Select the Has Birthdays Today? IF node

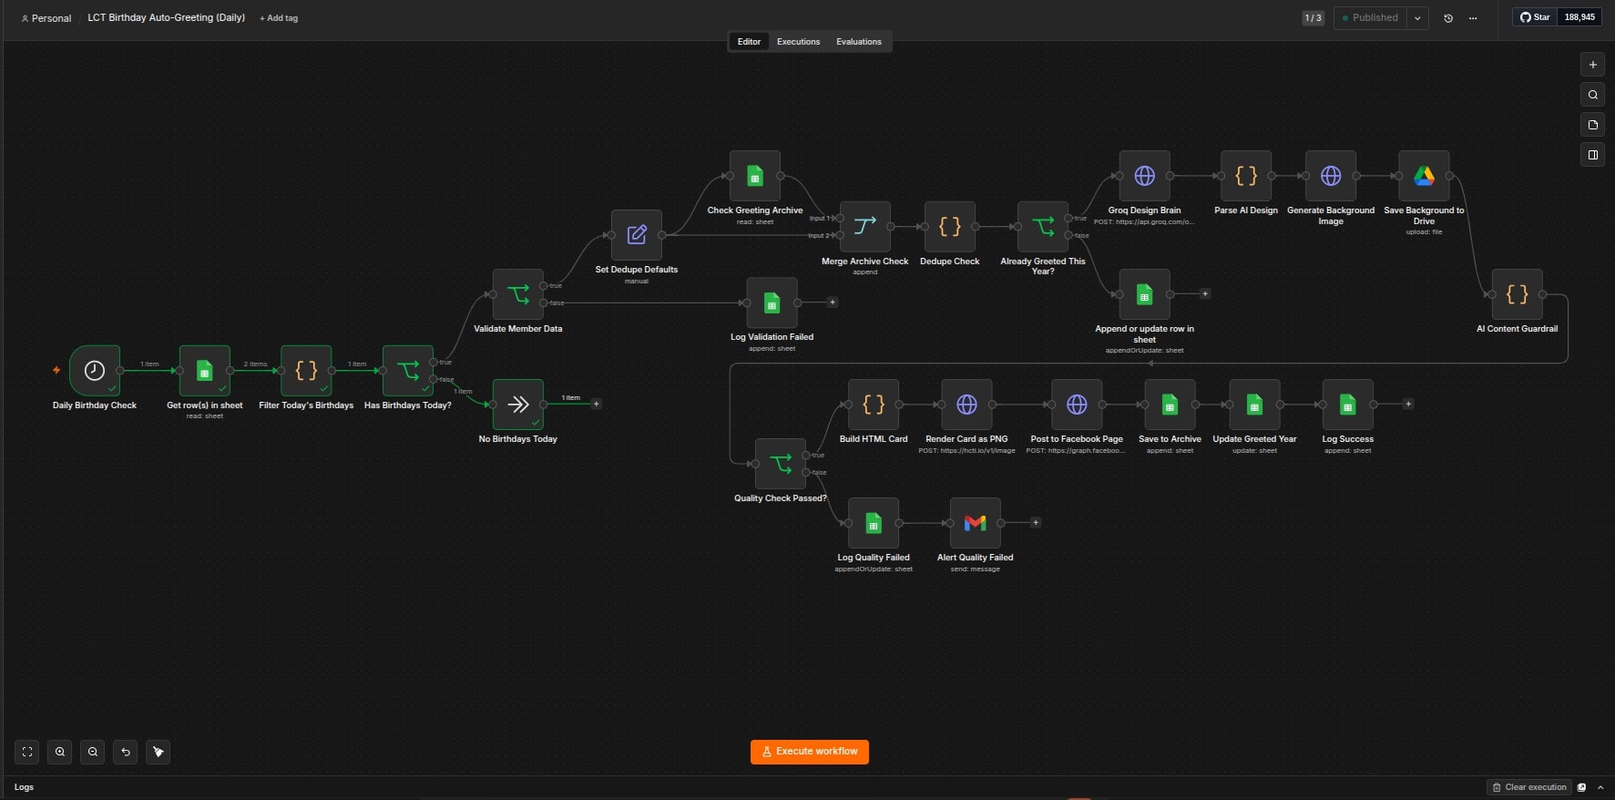408,370
